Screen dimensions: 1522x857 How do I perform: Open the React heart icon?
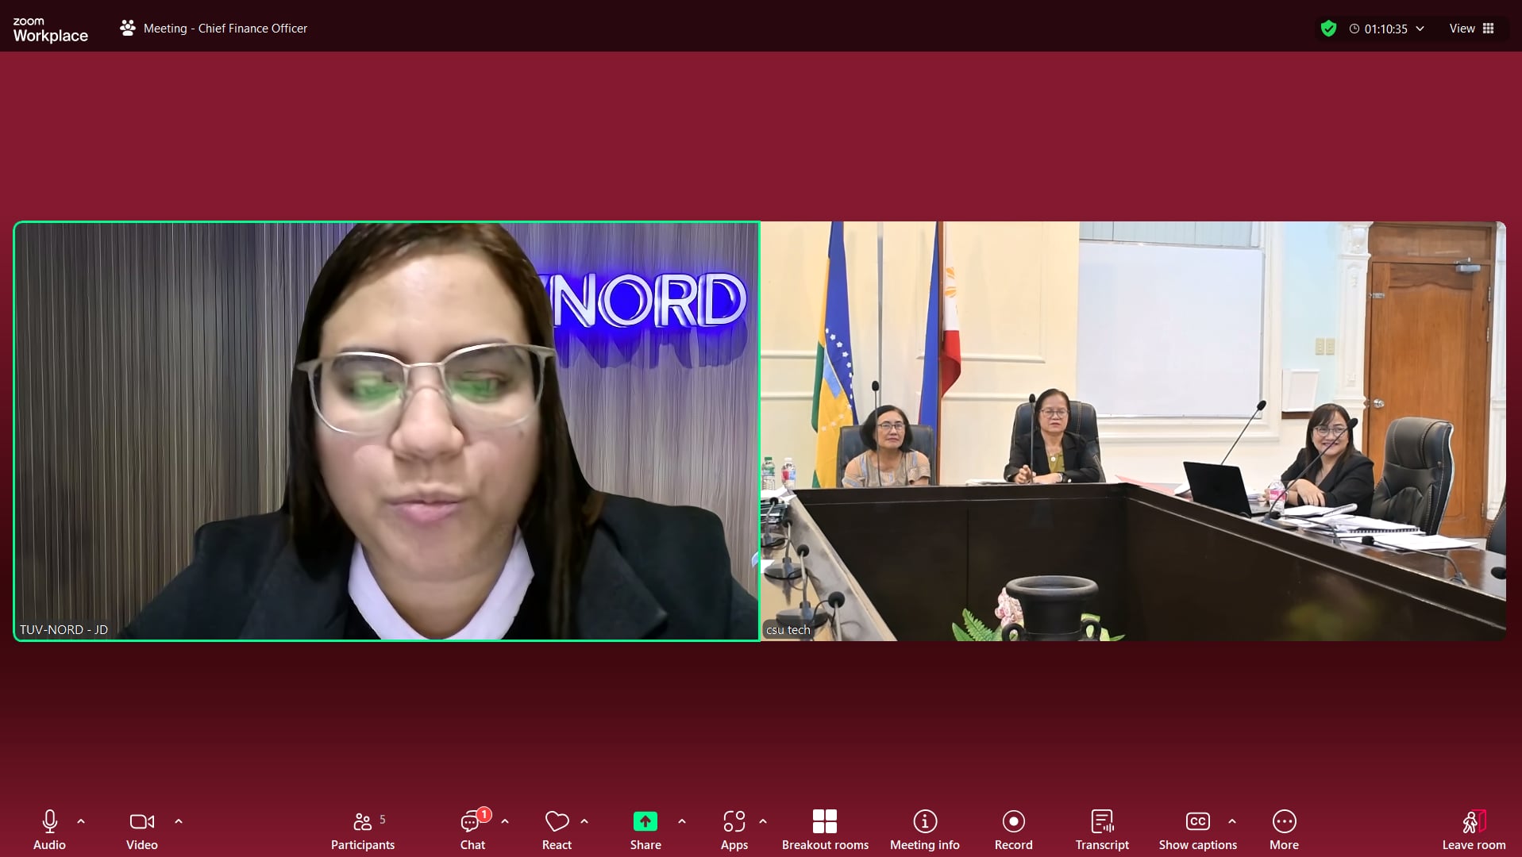coord(557,828)
